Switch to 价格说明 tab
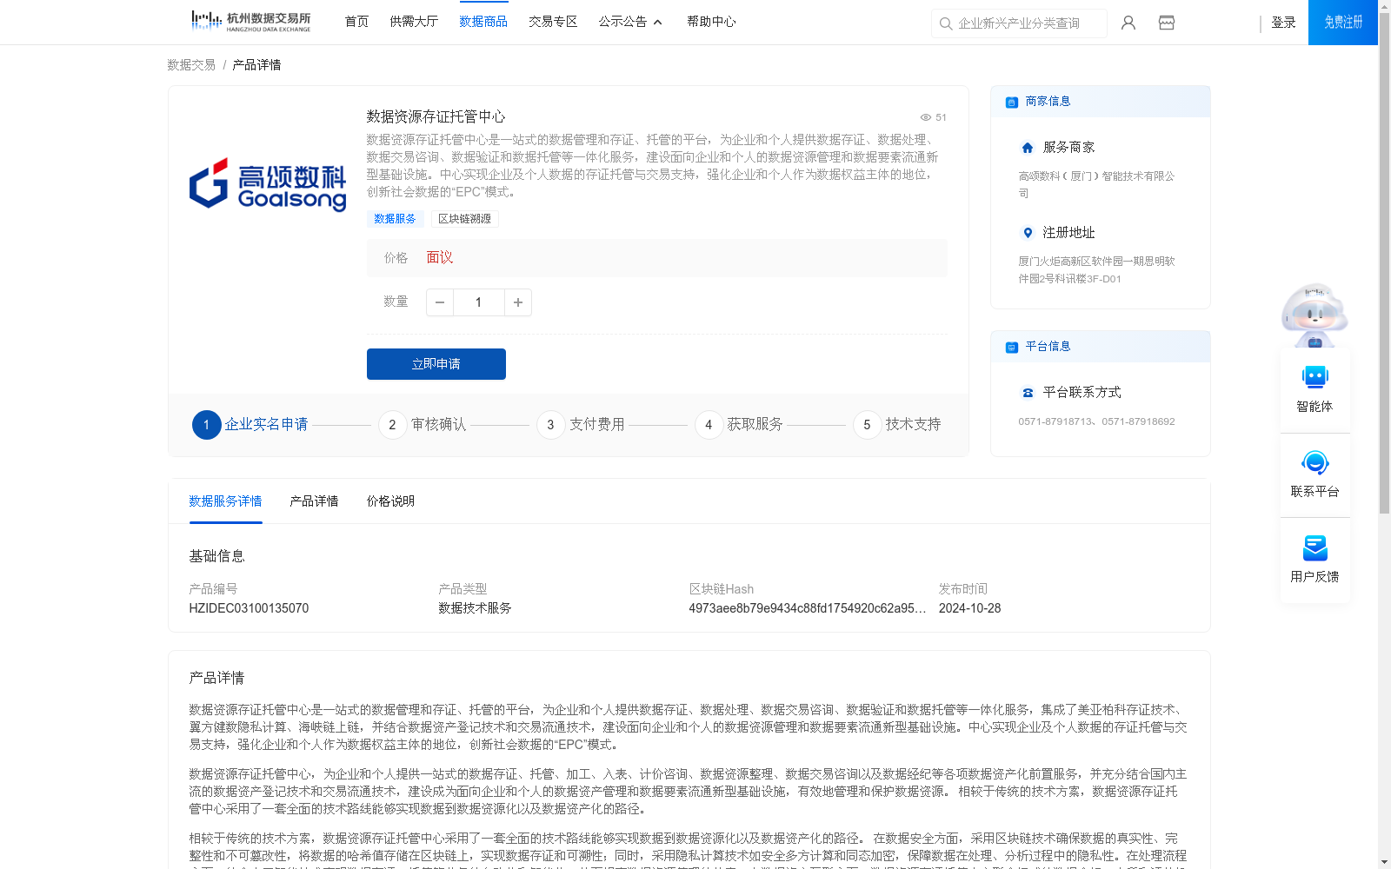Image resolution: width=1391 pixels, height=869 pixels. (x=390, y=501)
